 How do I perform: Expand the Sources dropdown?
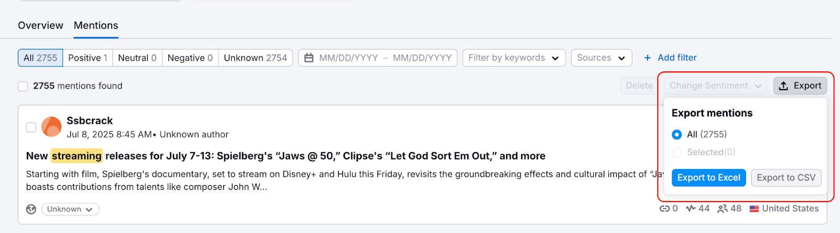601,58
